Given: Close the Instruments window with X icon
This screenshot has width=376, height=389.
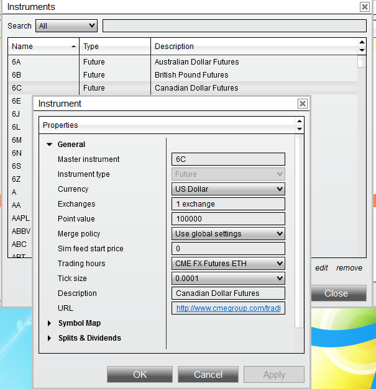Looking at the screenshot, I should (365, 7).
